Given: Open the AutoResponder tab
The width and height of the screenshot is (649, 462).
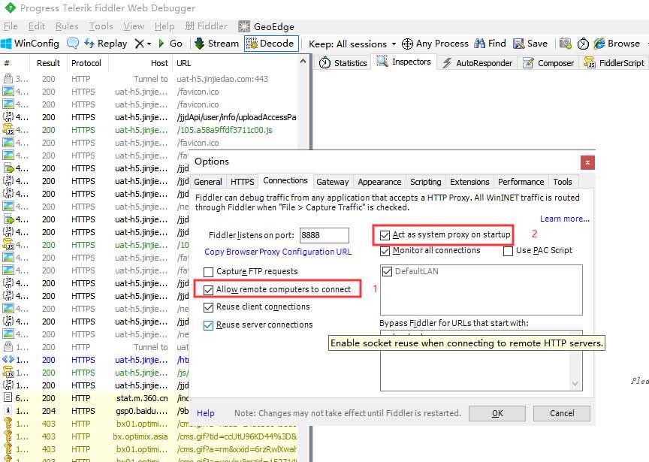Looking at the screenshot, I should 477,63.
